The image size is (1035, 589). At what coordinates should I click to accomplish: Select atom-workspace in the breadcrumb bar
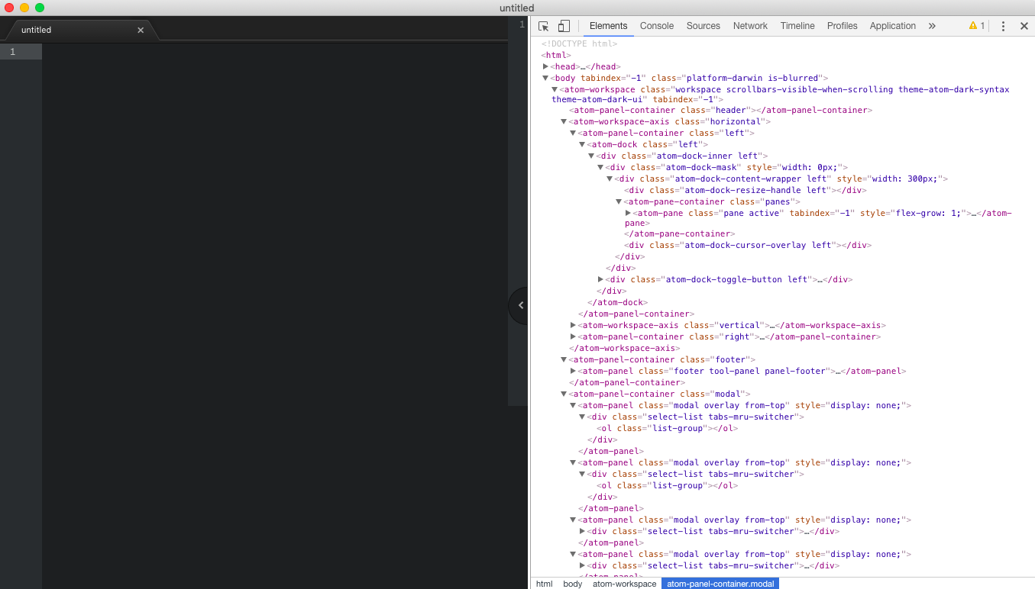(624, 584)
